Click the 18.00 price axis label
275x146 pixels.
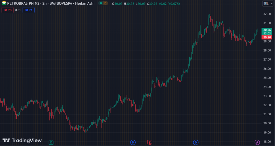[x=267, y=141]
